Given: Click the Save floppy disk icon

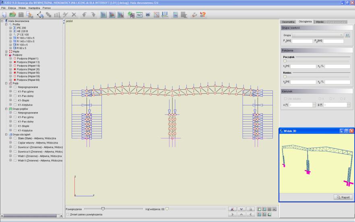Looking at the screenshot, I should coord(21,15).
